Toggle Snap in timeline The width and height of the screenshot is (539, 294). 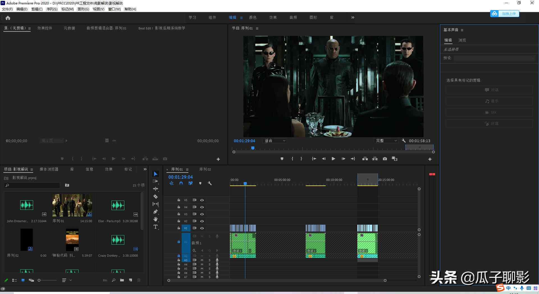(x=181, y=183)
